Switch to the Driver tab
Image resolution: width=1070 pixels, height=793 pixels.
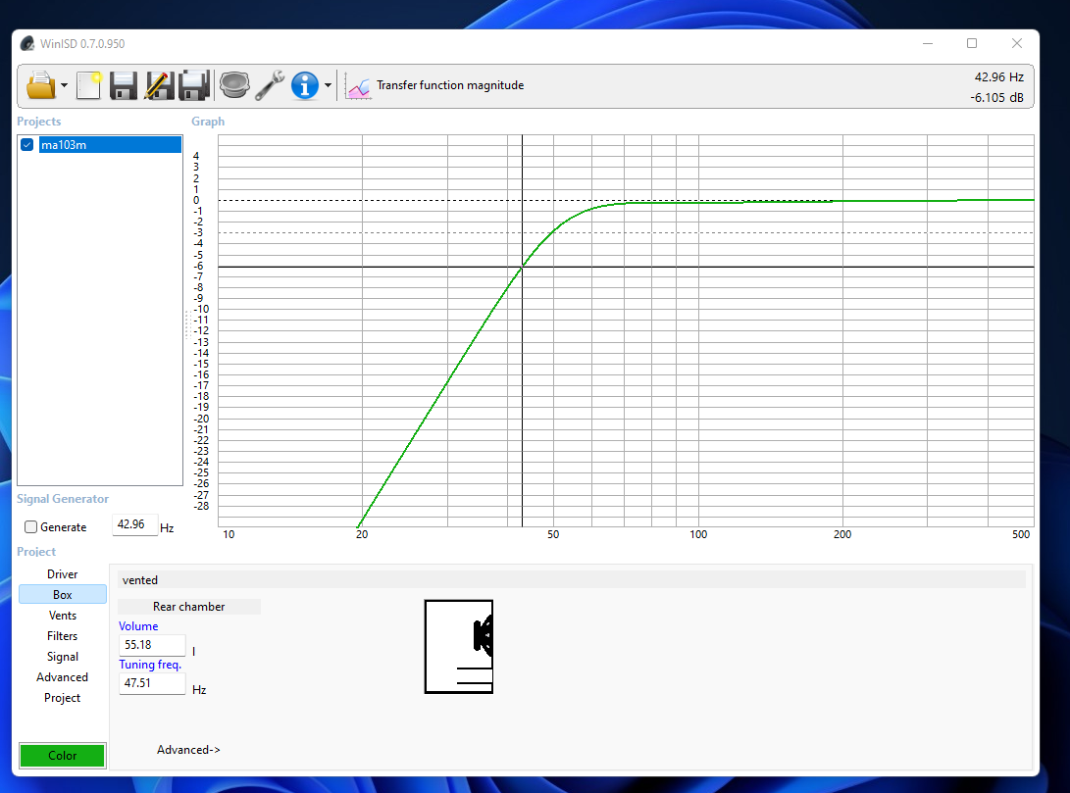(62, 574)
